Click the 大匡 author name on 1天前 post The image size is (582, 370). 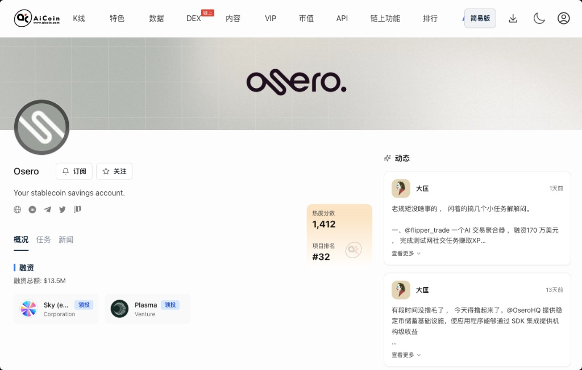click(x=422, y=188)
